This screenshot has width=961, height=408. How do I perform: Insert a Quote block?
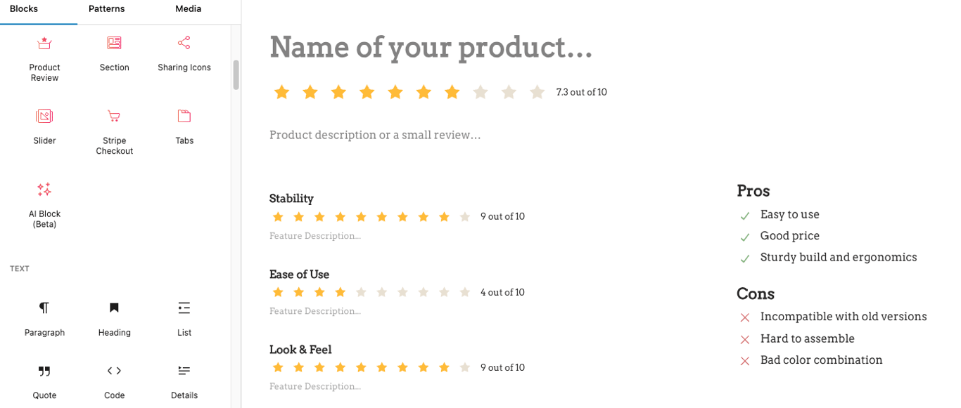point(44,379)
